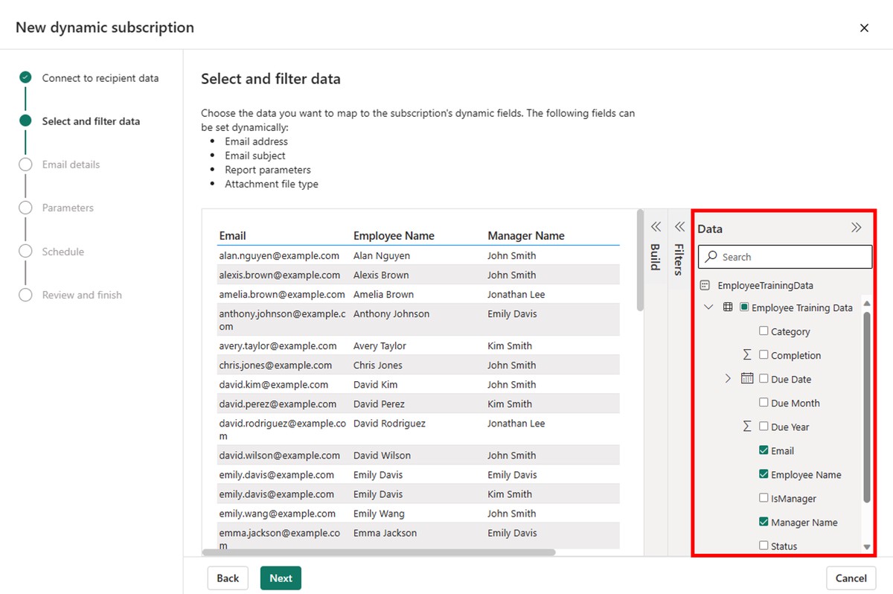Click the Employee Training Data table icon
This screenshot has width=893, height=594.
pyautogui.click(x=728, y=307)
